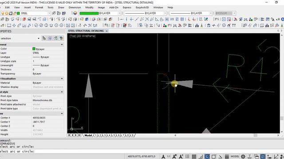Collapse the Plot style section in Properties
This screenshot has height=159, width=284.
click(62, 92)
